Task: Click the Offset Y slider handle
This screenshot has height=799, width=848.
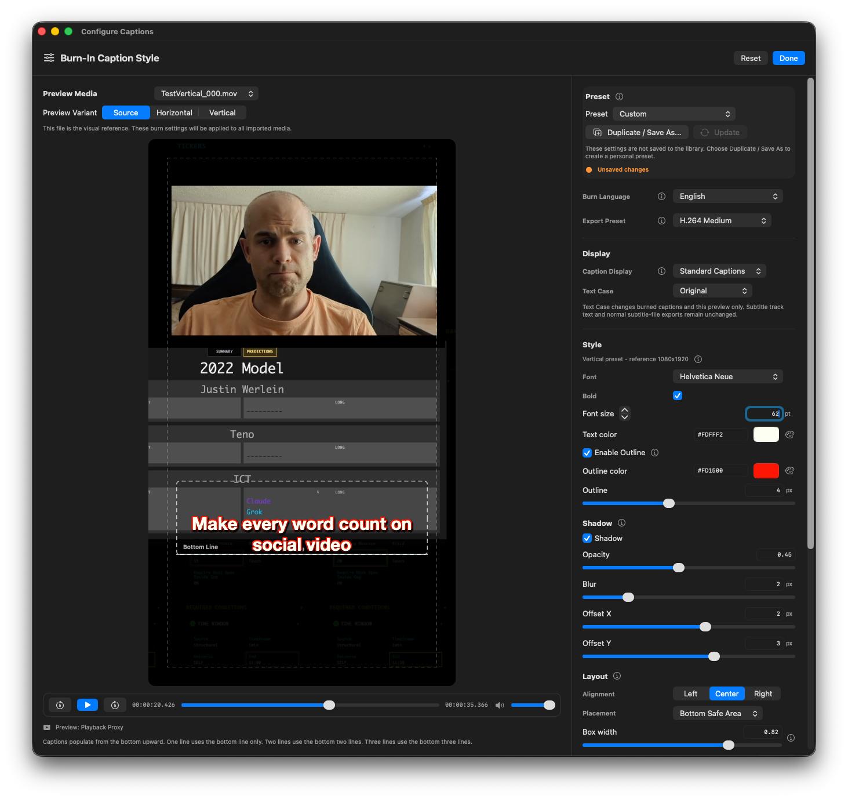Action: click(x=714, y=656)
